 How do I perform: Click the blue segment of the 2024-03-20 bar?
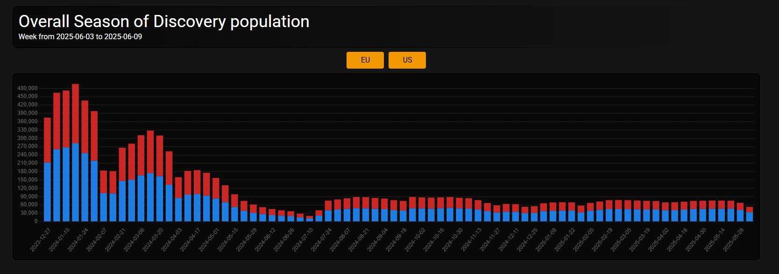pyautogui.click(x=160, y=199)
